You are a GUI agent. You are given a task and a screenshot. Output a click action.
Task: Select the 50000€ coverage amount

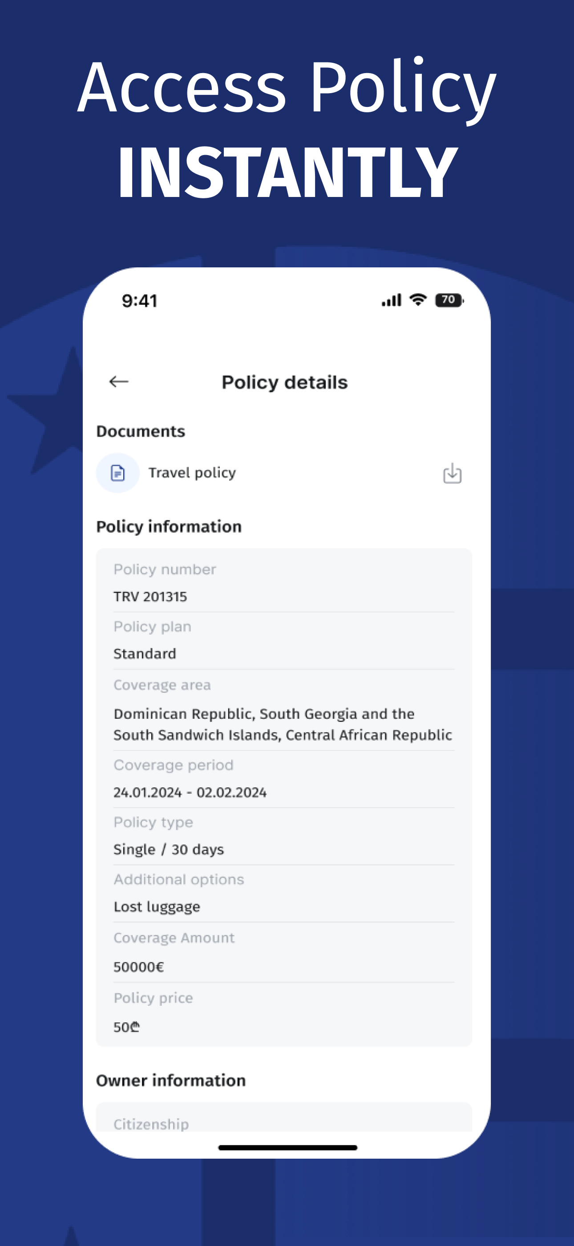(x=139, y=967)
